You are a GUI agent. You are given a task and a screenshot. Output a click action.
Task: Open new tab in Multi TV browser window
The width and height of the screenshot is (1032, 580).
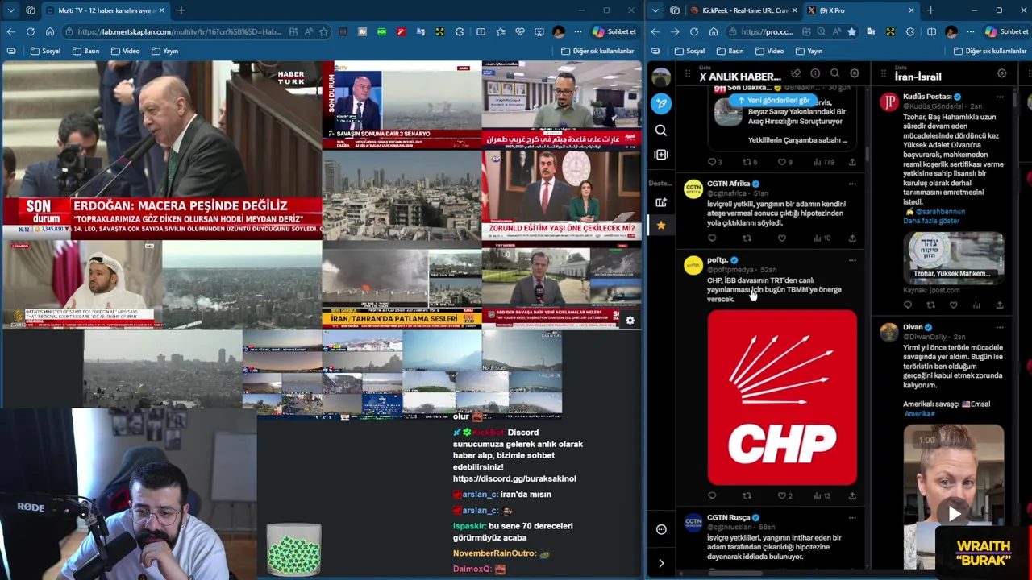click(181, 10)
